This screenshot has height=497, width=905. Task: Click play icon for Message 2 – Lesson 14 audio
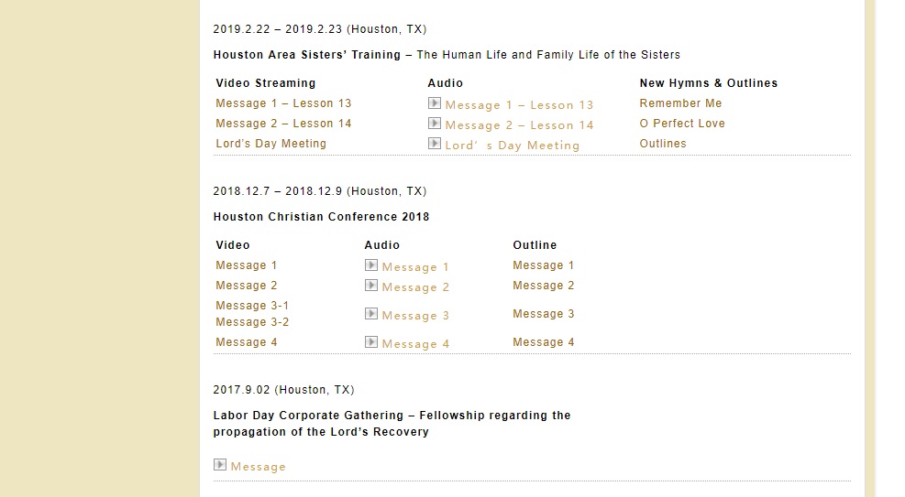point(435,123)
